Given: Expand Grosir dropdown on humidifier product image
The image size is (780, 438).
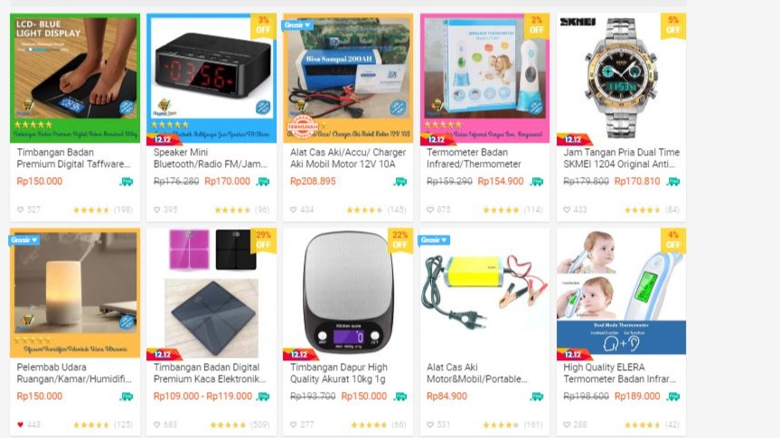Looking at the screenshot, I should (x=23, y=239).
